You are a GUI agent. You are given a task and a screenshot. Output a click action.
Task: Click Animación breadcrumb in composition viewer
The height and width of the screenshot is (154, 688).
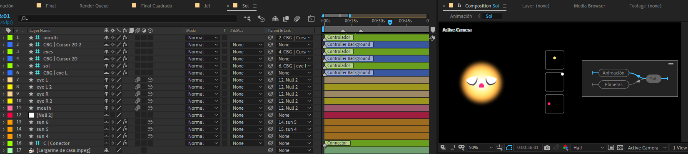point(461,16)
